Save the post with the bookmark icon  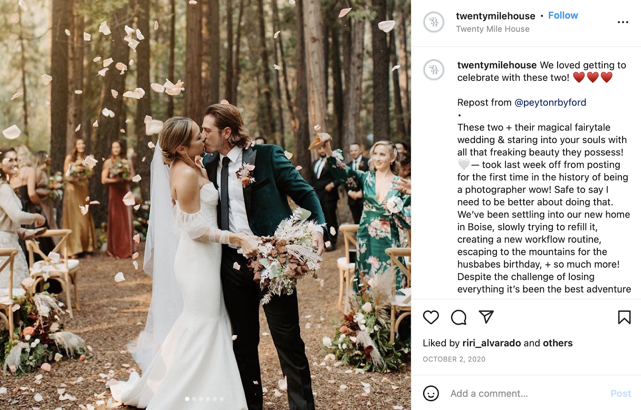point(624,317)
